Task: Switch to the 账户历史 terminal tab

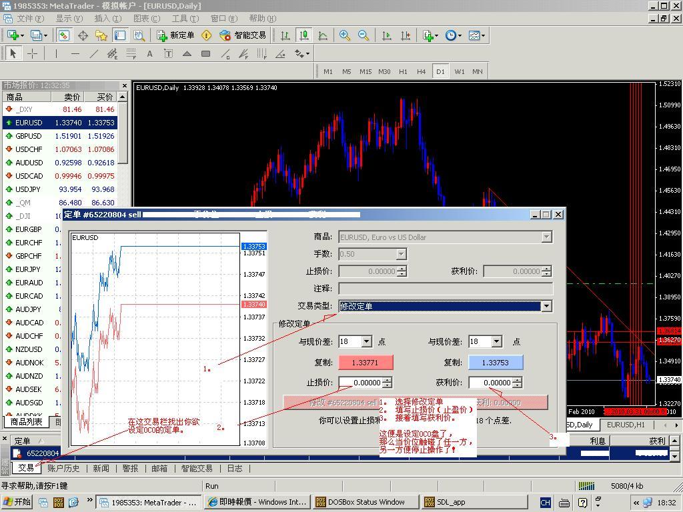Action: pos(63,469)
